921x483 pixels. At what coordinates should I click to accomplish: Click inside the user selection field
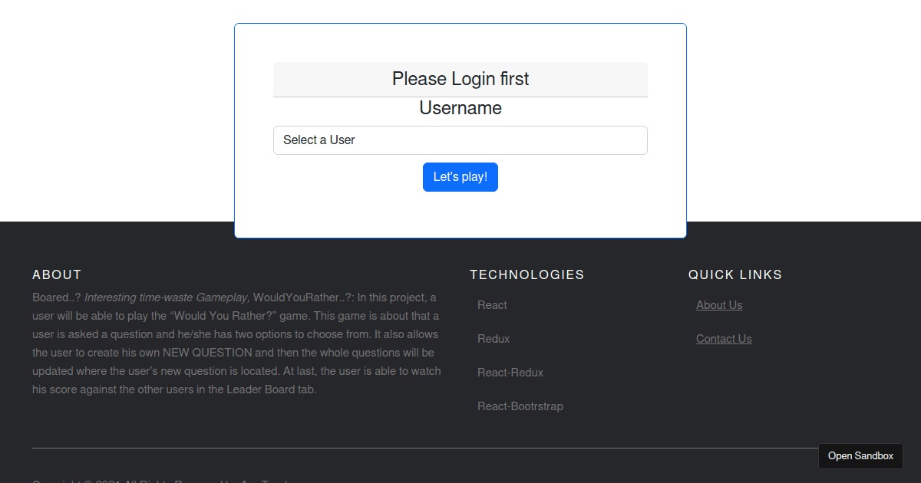pyautogui.click(x=460, y=140)
